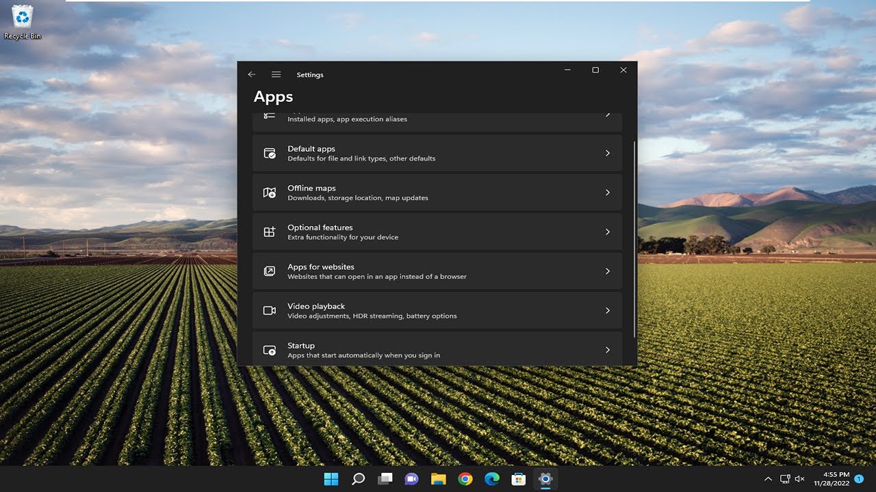This screenshot has height=492, width=876.
Task: Expand Startup chevron
Action: coord(607,350)
